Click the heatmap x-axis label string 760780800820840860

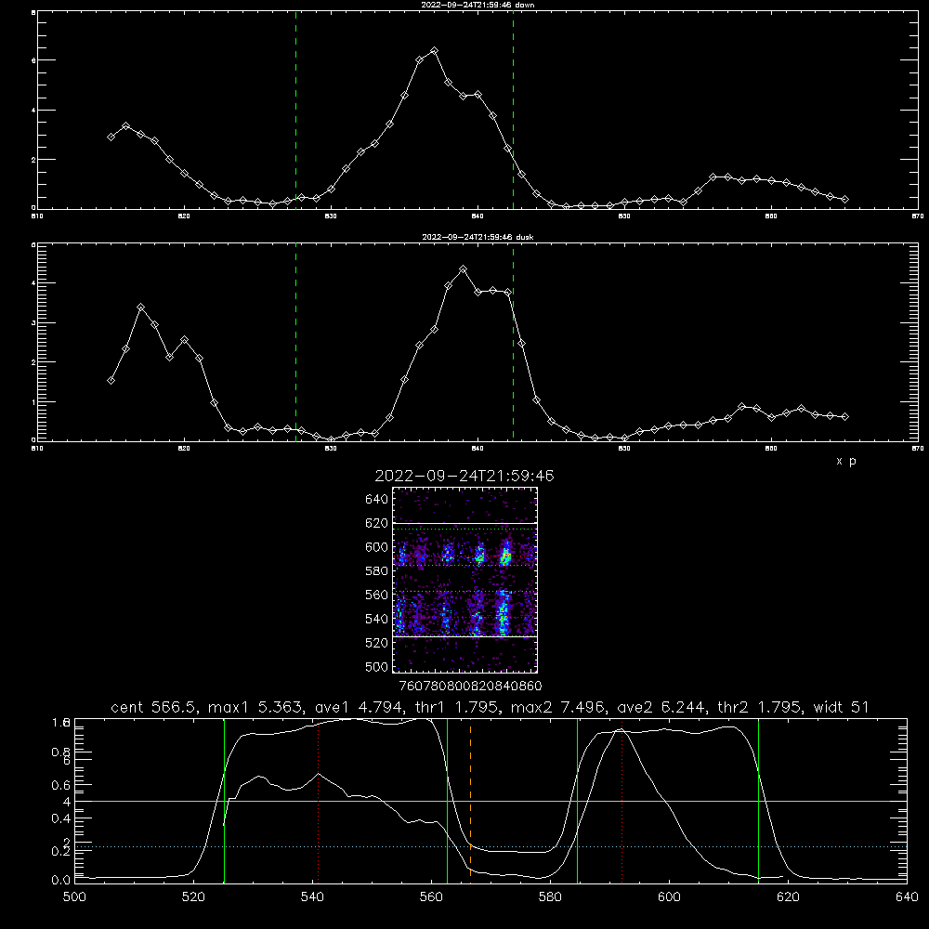470,686
